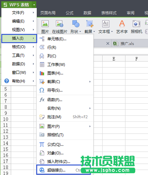Expand the 截屏 ribbon dropdown arrow
This screenshot has height=175, width=148.
94,32
